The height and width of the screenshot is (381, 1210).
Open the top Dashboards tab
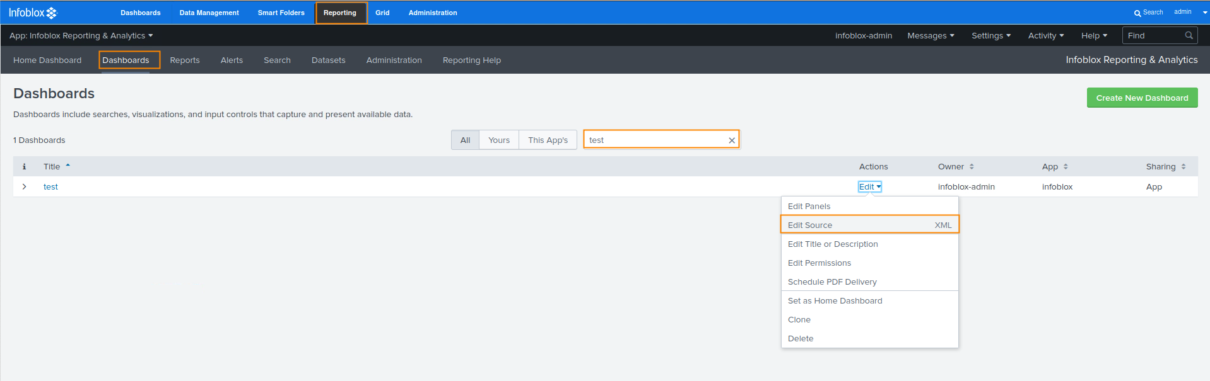click(141, 13)
